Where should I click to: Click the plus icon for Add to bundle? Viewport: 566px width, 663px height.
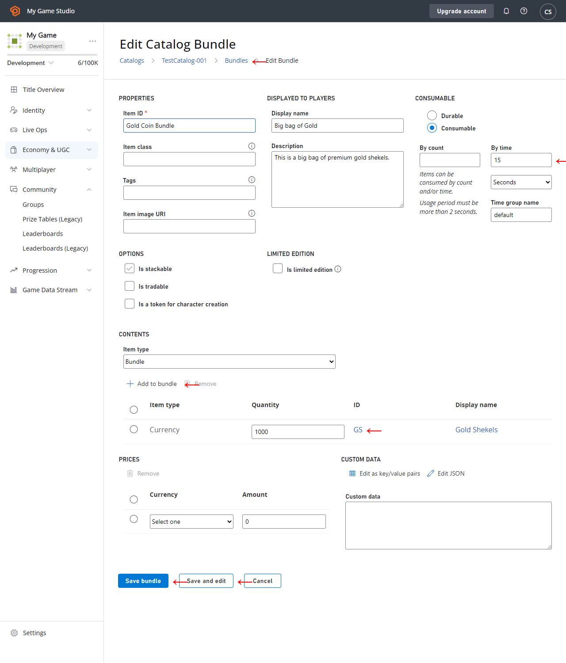click(x=130, y=384)
